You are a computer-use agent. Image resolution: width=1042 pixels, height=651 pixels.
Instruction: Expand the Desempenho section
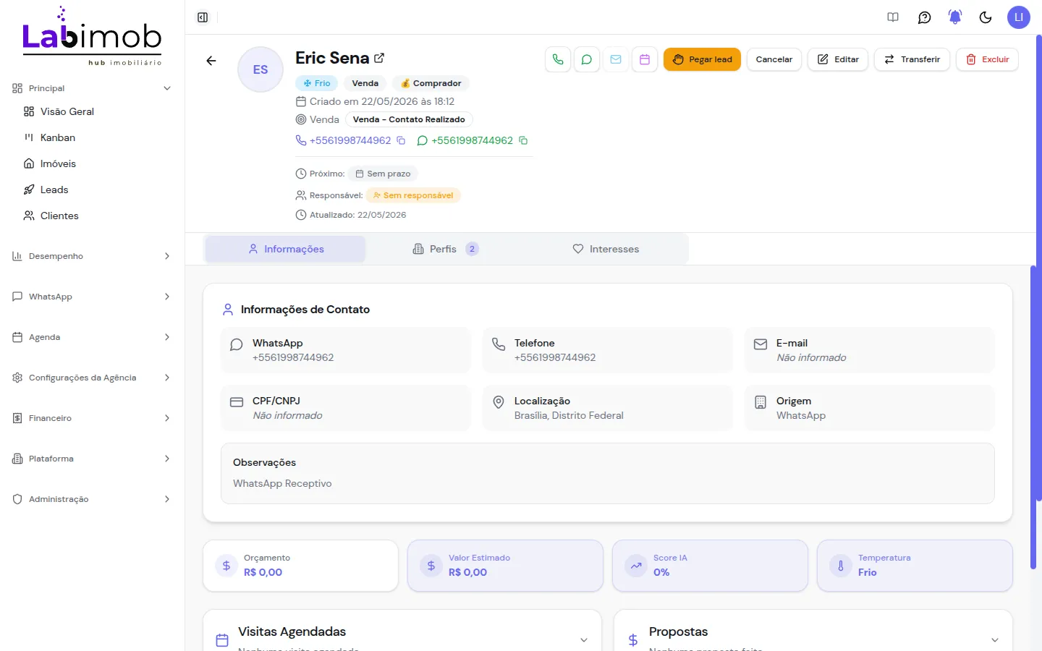tap(93, 256)
